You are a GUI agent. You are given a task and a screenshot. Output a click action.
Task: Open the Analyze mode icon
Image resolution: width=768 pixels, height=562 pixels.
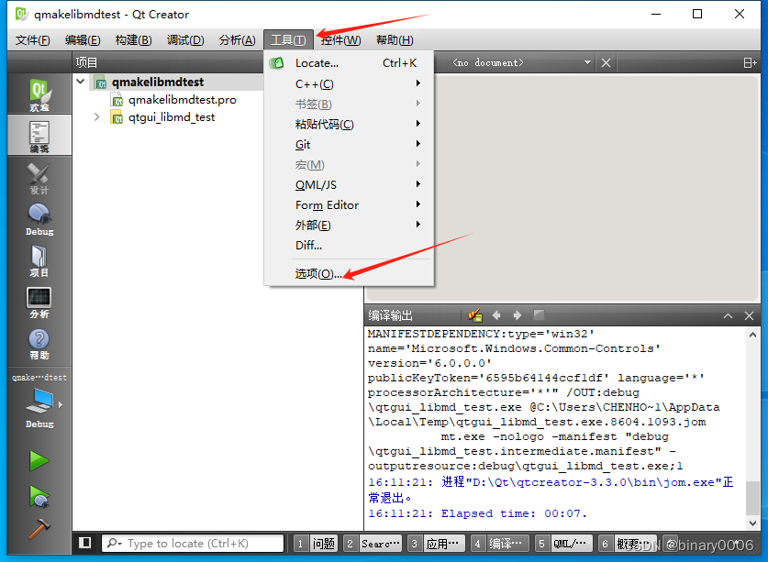(39, 302)
